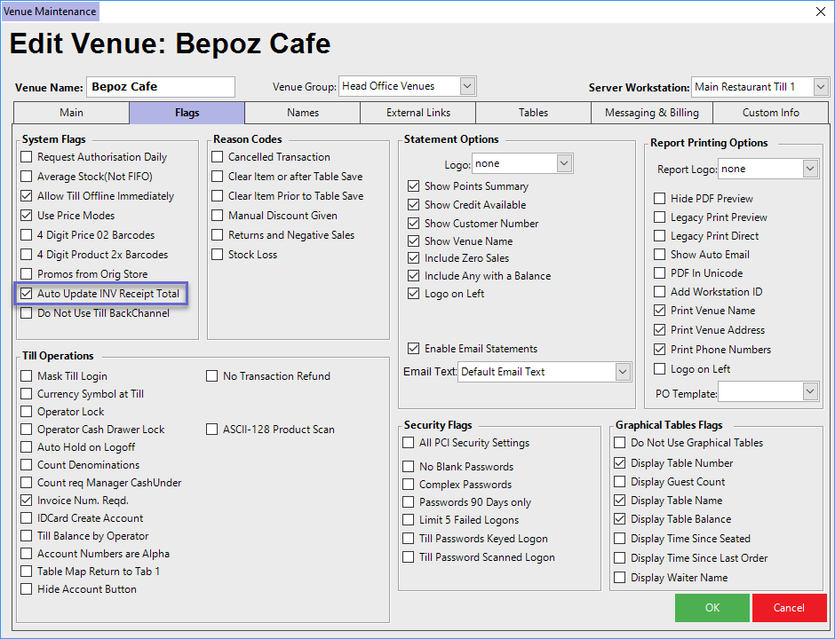Tick the Mask Till Login checkbox

click(x=27, y=376)
